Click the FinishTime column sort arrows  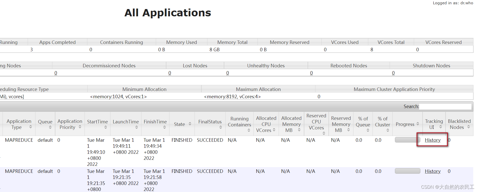[165, 127]
